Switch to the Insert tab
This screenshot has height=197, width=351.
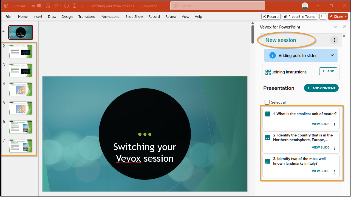[x=38, y=16]
